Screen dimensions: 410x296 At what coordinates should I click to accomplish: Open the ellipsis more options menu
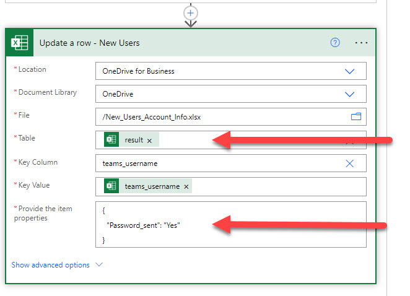(361, 43)
